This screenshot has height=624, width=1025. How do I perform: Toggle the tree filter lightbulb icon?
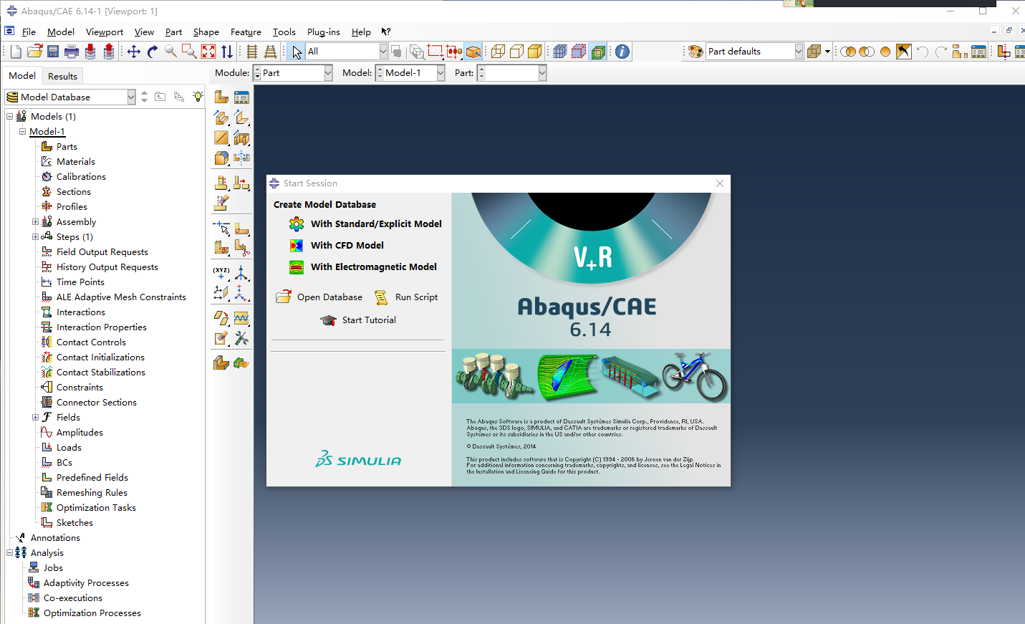coord(198,97)
